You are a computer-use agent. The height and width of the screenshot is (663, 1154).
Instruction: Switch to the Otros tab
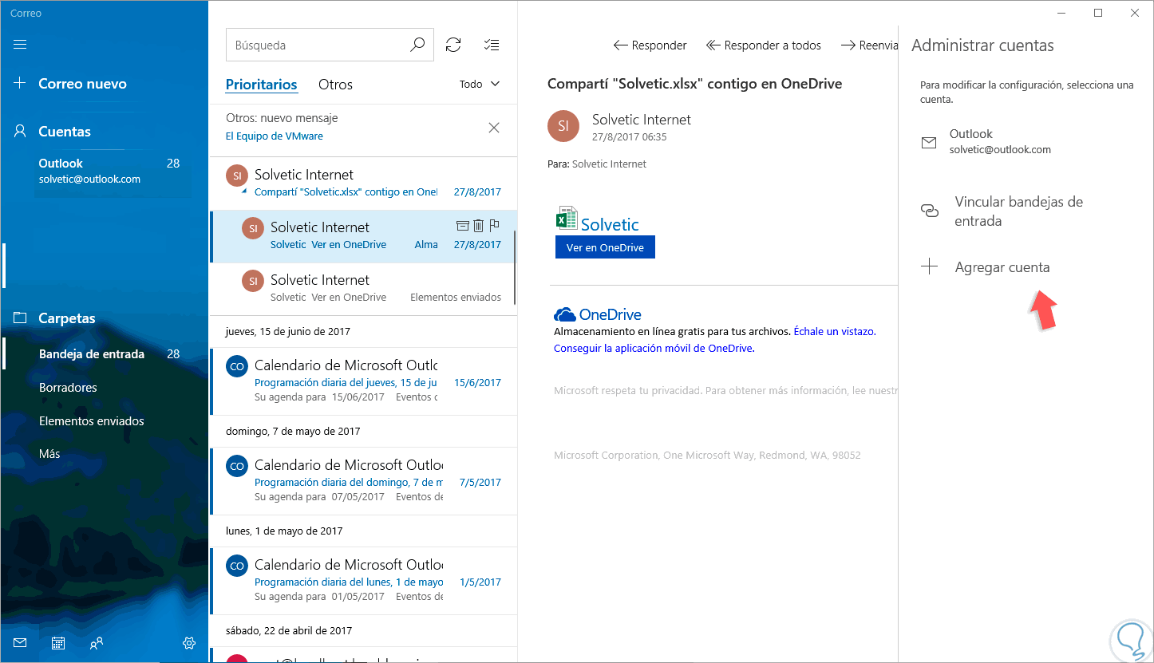tap(335, 85)
